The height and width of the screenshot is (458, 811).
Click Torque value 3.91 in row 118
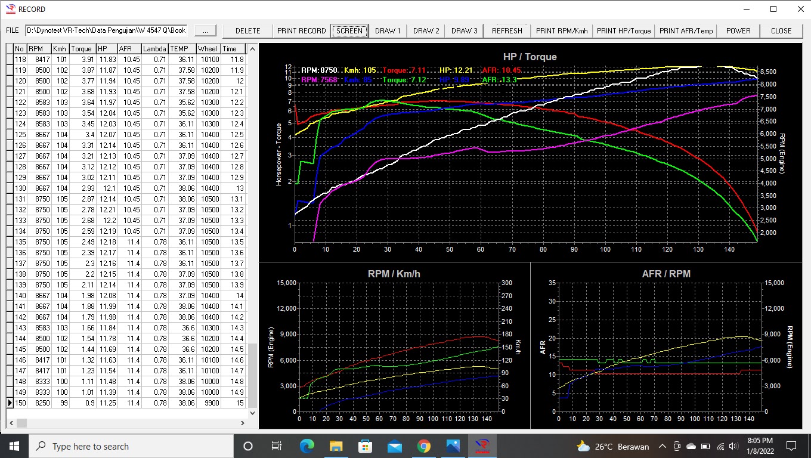pyautogui.click(x=81, y=60)
